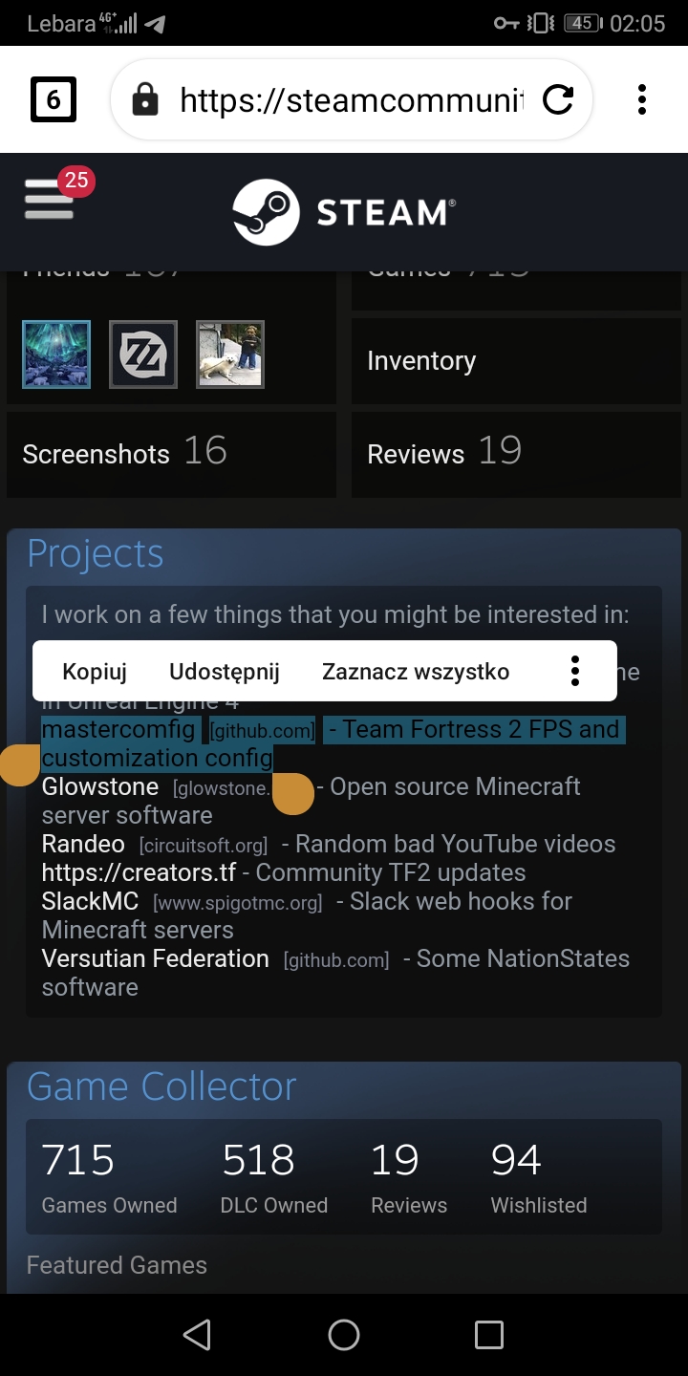Reload the page with the refresh icon
The width and height of the screenshot is (688, 1376).
point(559,98)
